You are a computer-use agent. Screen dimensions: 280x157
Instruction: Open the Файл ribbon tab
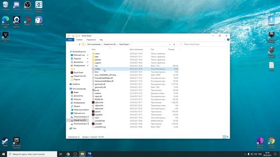(70, 40)
